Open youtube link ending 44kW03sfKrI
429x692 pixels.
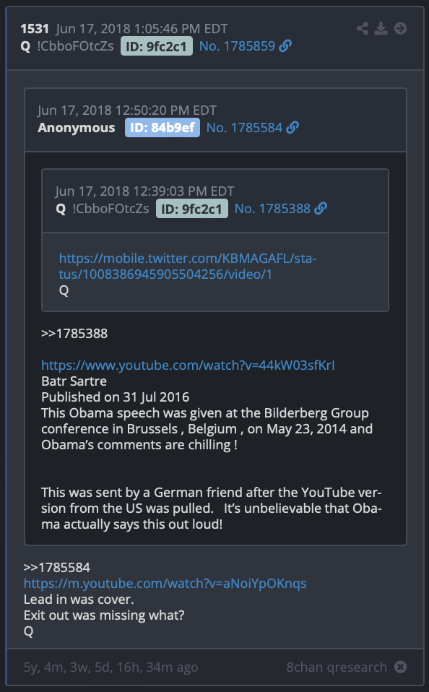pyautogui.click(x=188, y=365)
